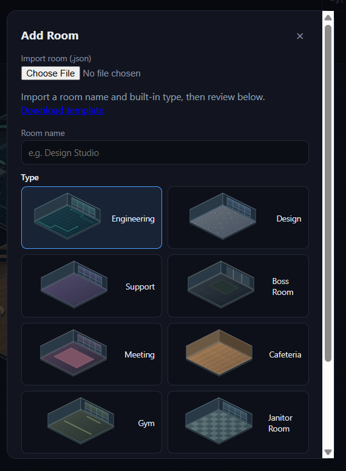Image resolution: width=346 pixels, height=471 pixels.
Task: Click the scrollbar down arrow
Action: click(328, 452)
